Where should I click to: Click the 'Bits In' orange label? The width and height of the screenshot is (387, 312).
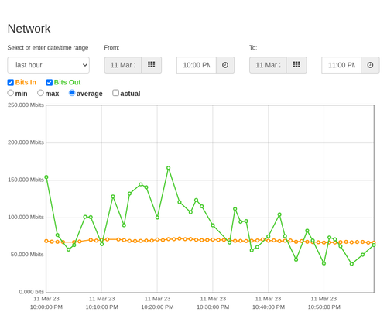(26, 82)
